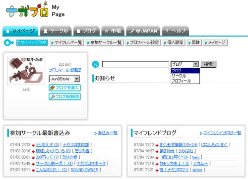Click the arrow icon beside マイフレンドブログ一覧

pyautogui.click(x=201, y=133)
